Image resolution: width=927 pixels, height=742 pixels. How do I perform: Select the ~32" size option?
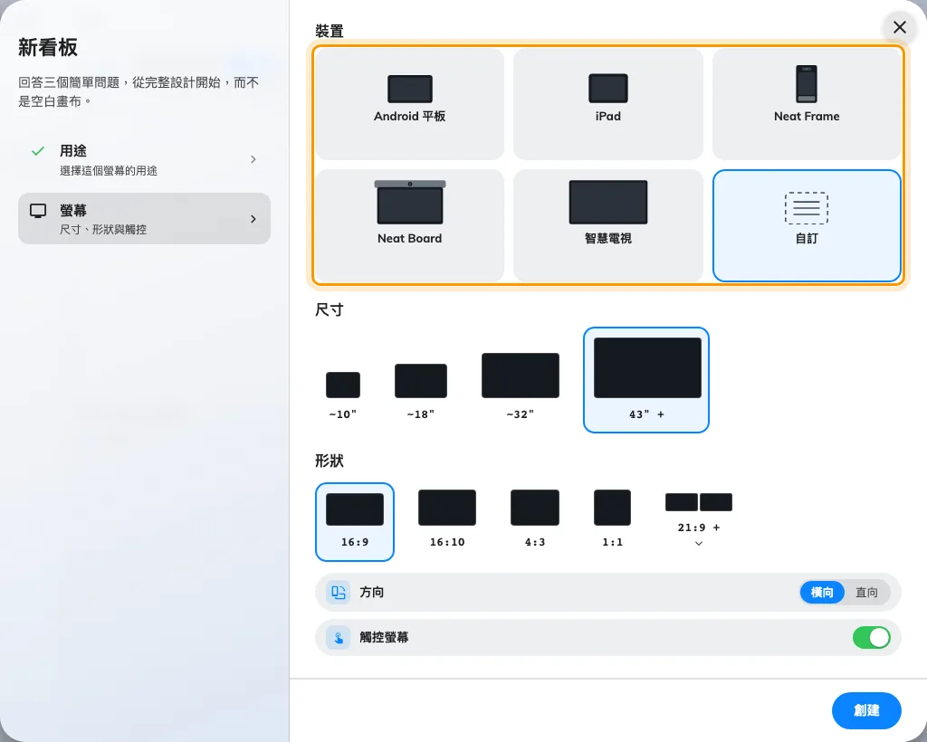point(520,385)
